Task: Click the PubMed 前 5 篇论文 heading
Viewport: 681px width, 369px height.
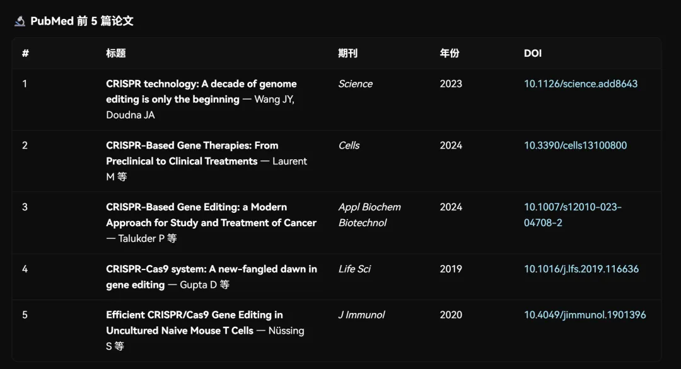Action: (81, 21)
